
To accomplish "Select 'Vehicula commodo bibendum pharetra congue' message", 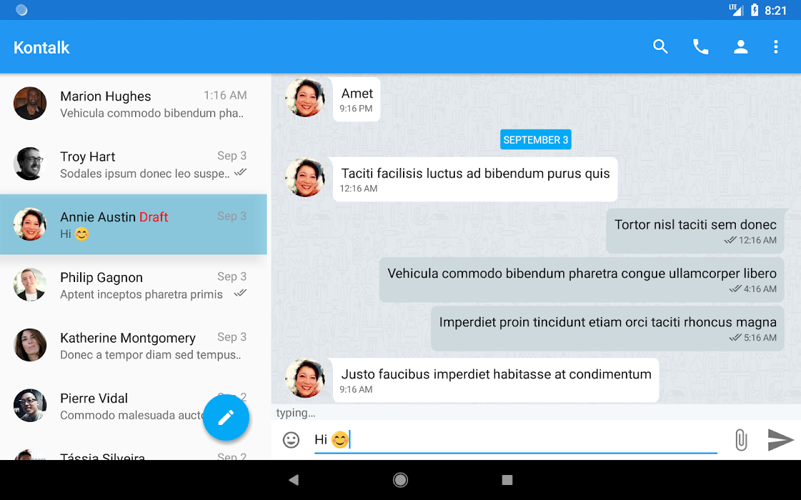I will point(582,279).
